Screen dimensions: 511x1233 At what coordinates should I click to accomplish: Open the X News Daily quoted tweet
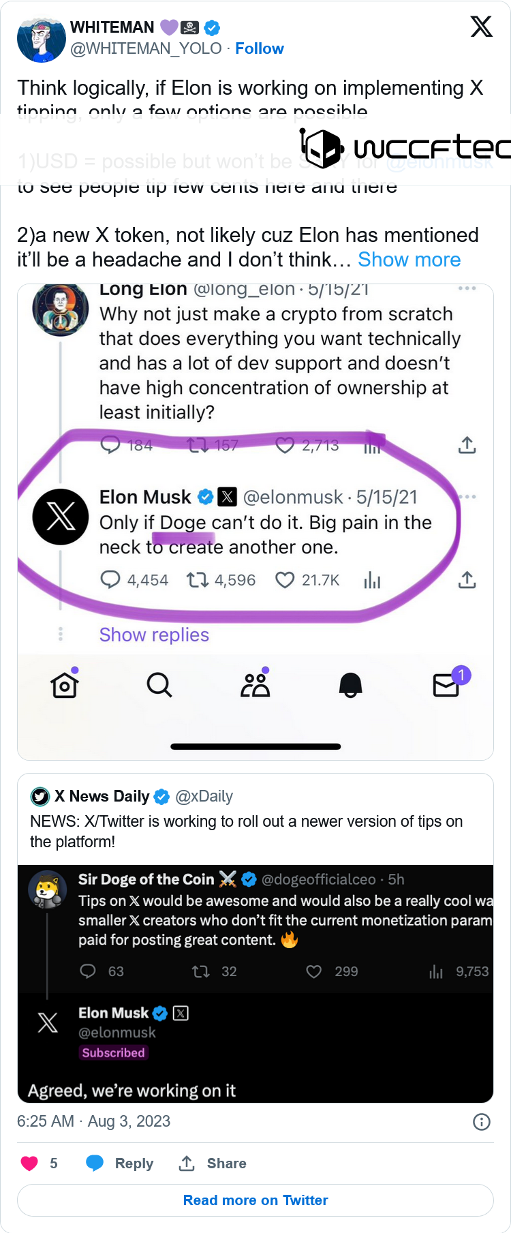tap(255, 818)
